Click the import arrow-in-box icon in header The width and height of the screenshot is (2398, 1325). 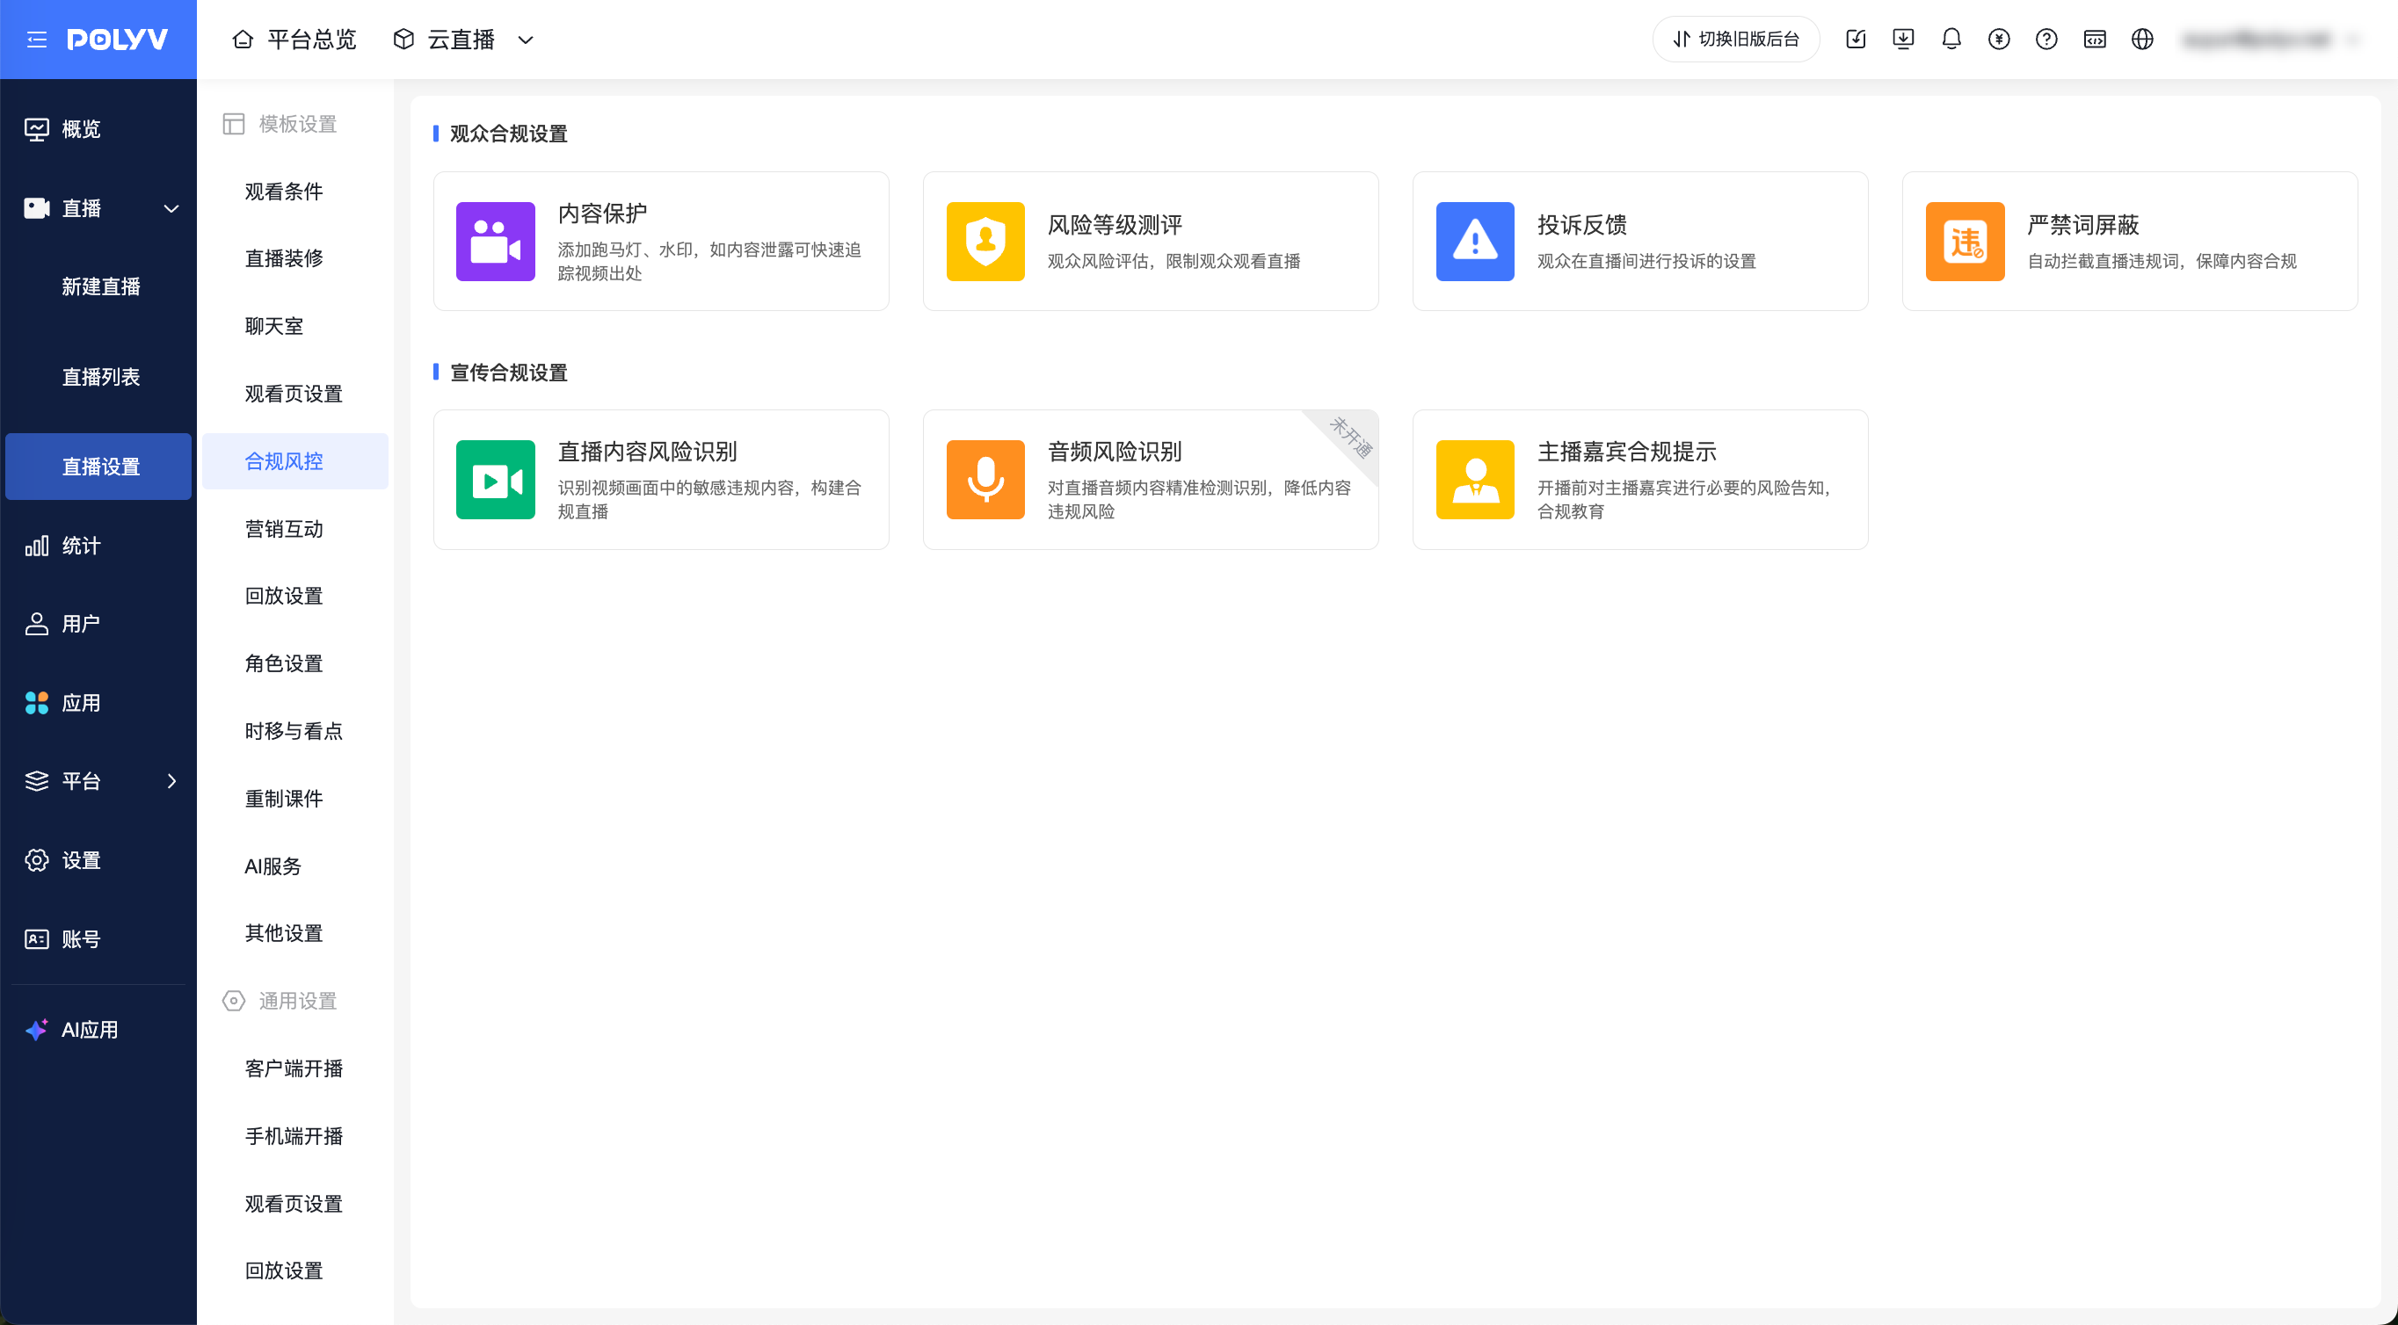click(1856, 39)
